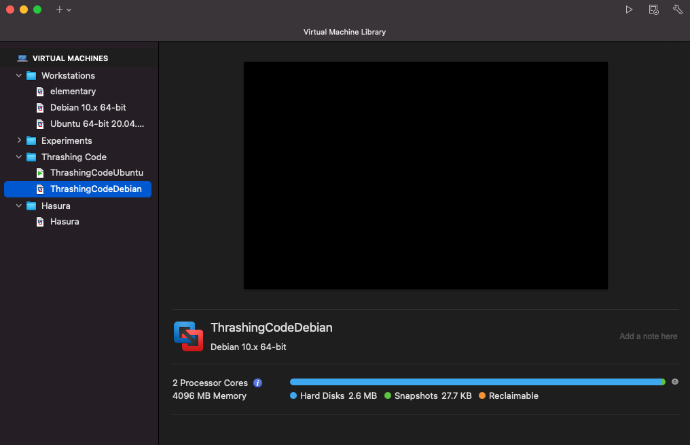Collapse the Workstations folder

pos(18,75)
